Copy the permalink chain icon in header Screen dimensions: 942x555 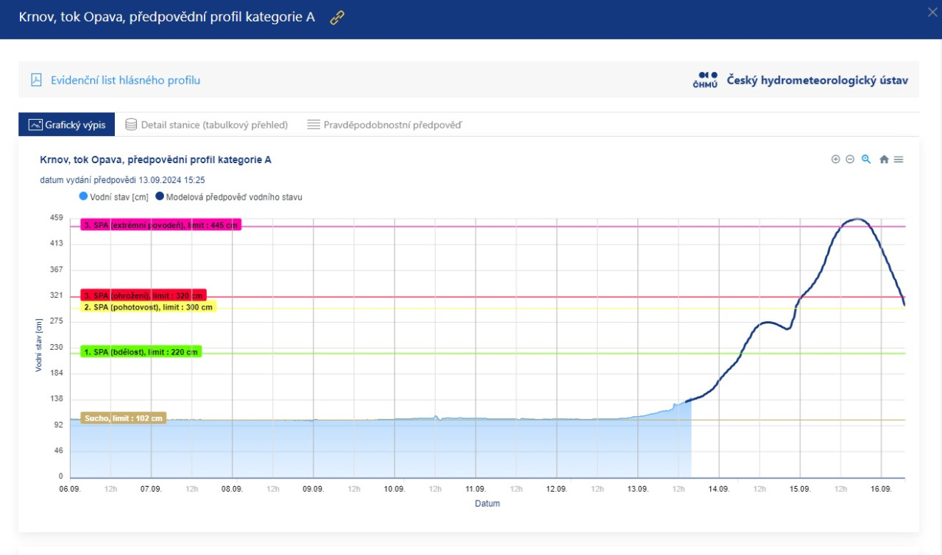coord(337,18)
